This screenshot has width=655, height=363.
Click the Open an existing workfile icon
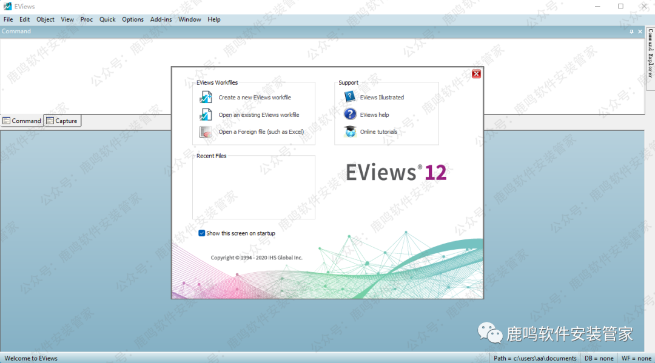coord(206,115)
